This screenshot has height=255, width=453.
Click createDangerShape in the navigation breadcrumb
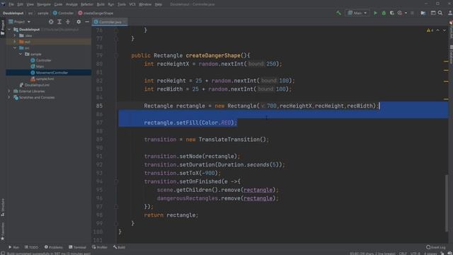pos(96,13)
